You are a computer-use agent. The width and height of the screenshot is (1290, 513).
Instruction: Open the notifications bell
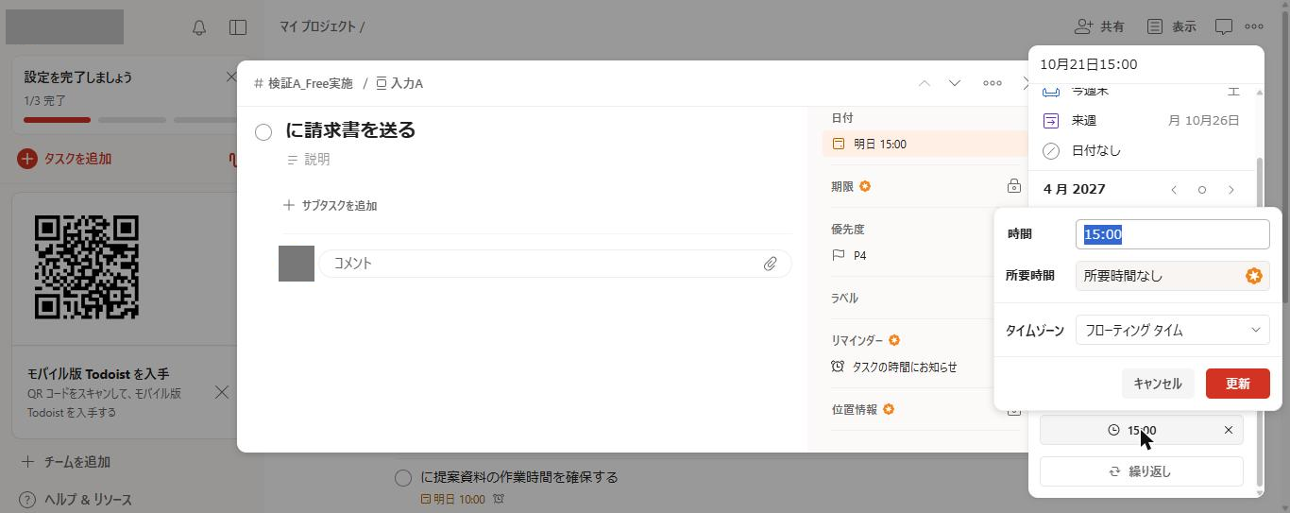[199, 27]
